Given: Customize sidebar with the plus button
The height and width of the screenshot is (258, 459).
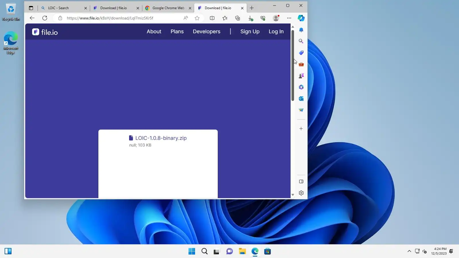Looking at the screenshot, I should (301, 129).
